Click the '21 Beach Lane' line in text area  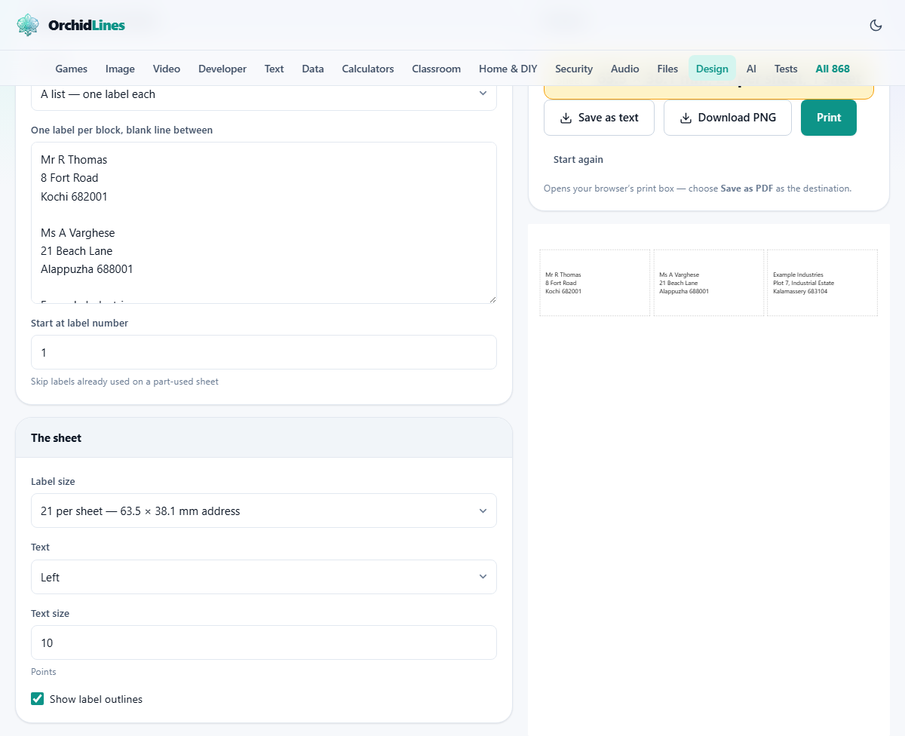(76, 251)
